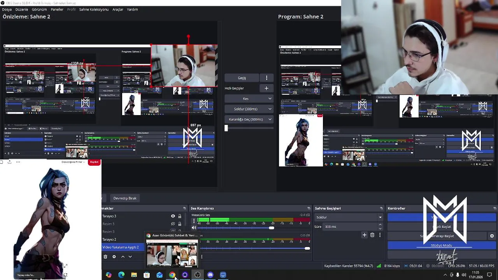Open Copilot from the taskbar
The width and height of the screenshot is (498, 280).
pyautogui.click(x=109, y=275)
